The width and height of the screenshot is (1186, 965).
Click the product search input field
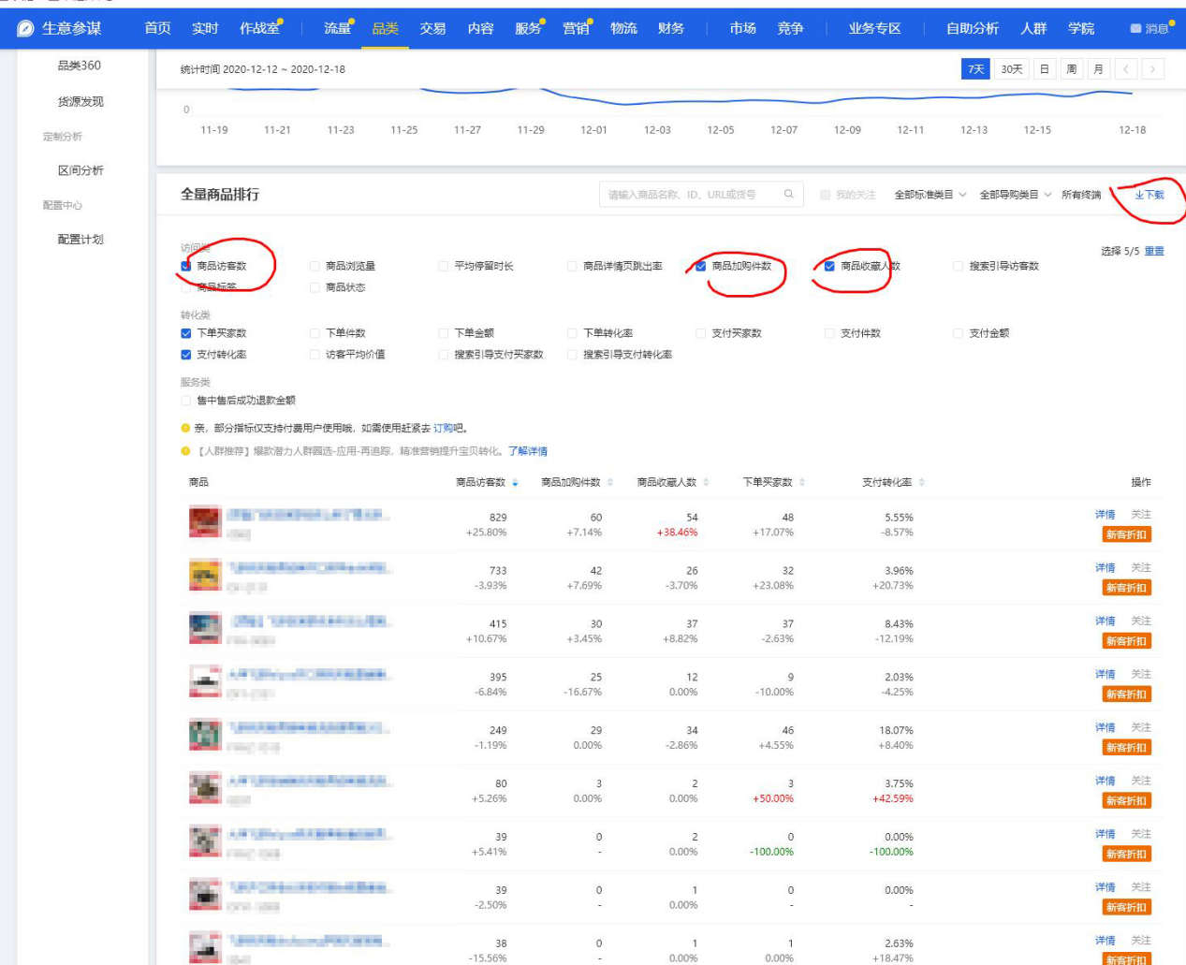(x=700, y=195)
